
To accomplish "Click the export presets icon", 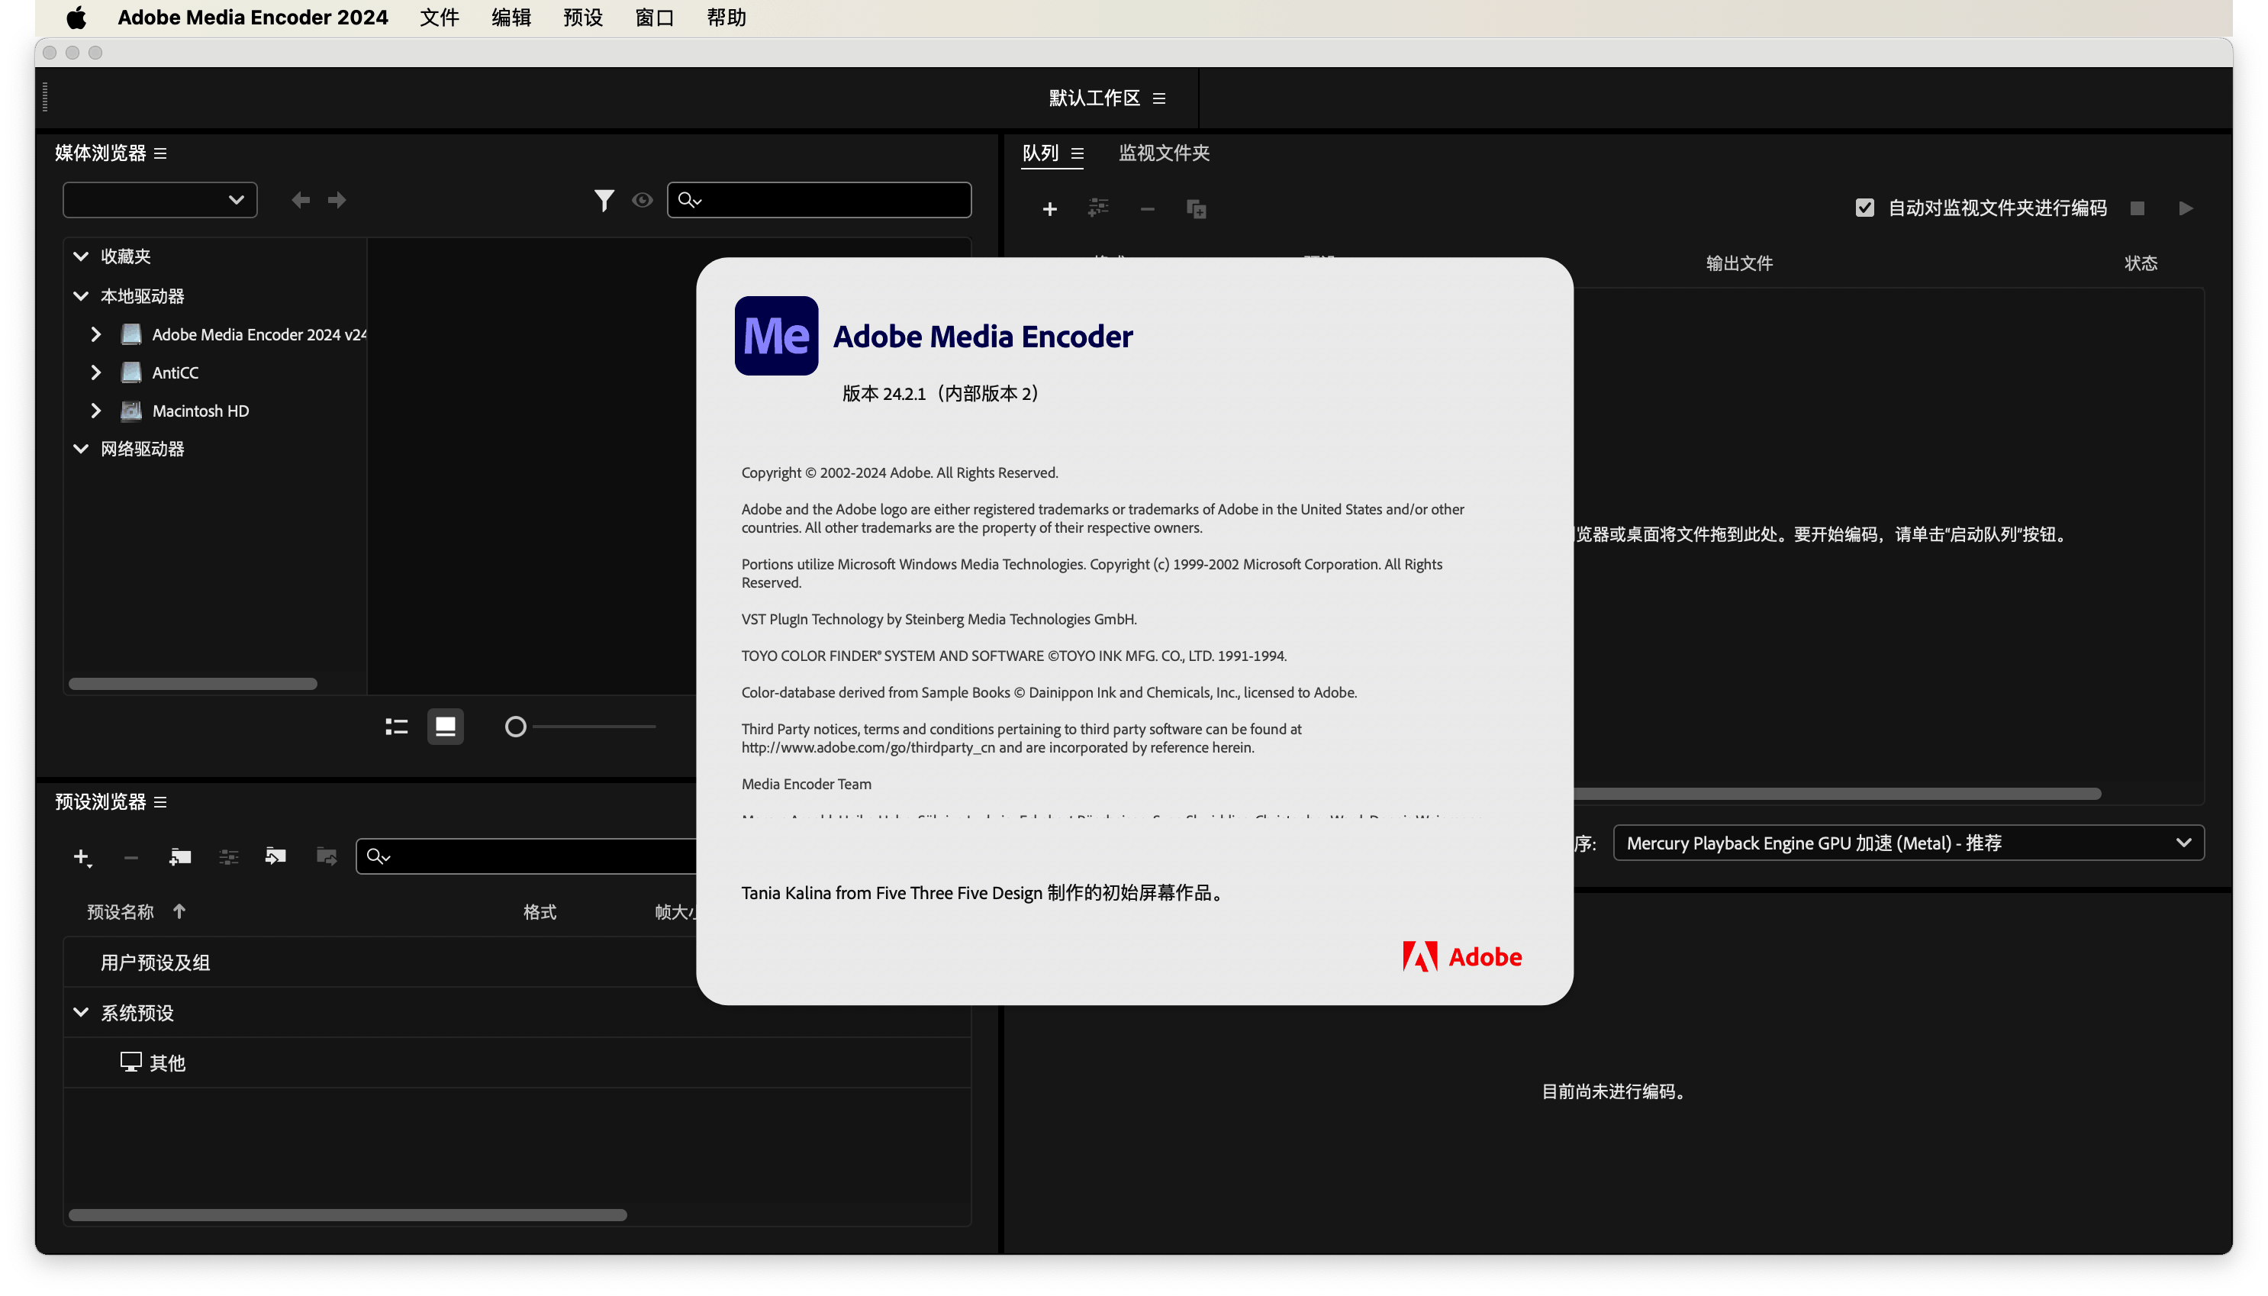I will [x=327, y=856].
